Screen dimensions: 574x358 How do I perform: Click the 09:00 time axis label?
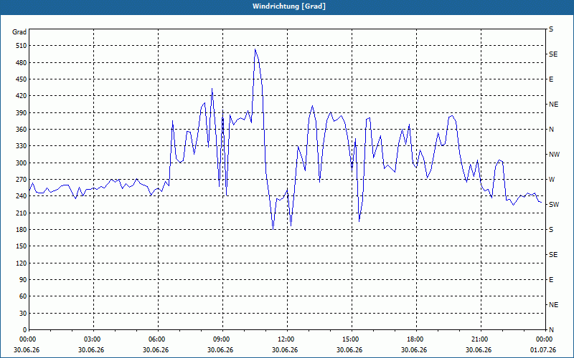[x=222, y=339]
